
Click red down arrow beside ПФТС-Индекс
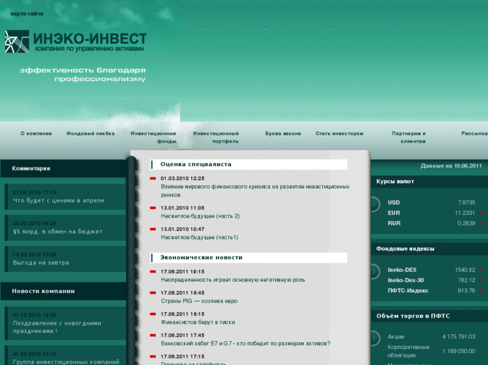coord(481,291)
